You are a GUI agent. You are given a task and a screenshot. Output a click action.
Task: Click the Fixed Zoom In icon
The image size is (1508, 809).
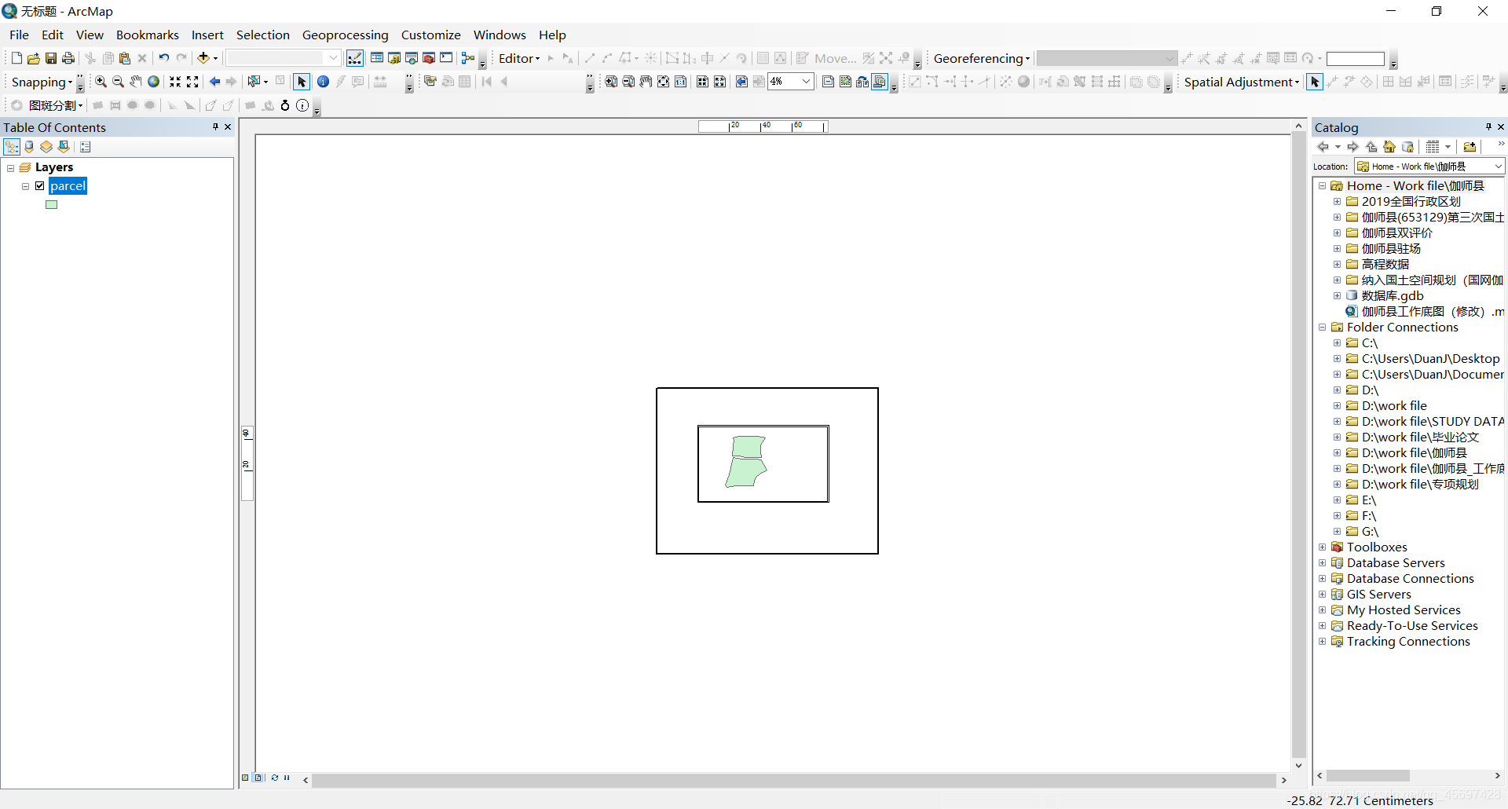(x=175, y=82)
